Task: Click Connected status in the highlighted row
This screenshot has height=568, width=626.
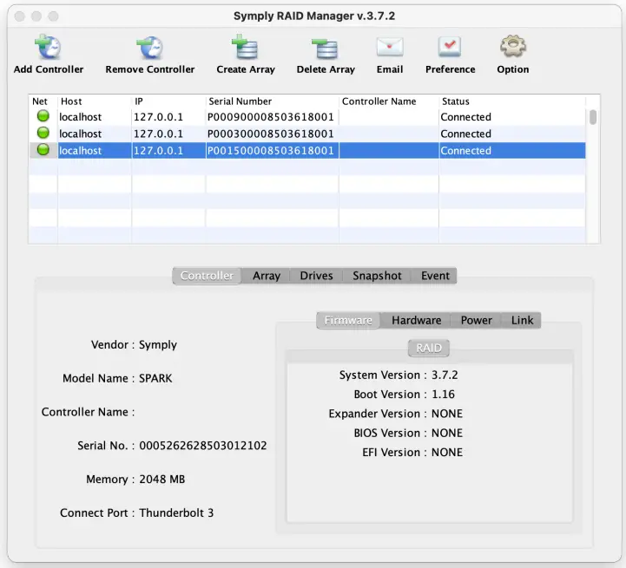Action: pyautogui.click(x=465, y=150)
